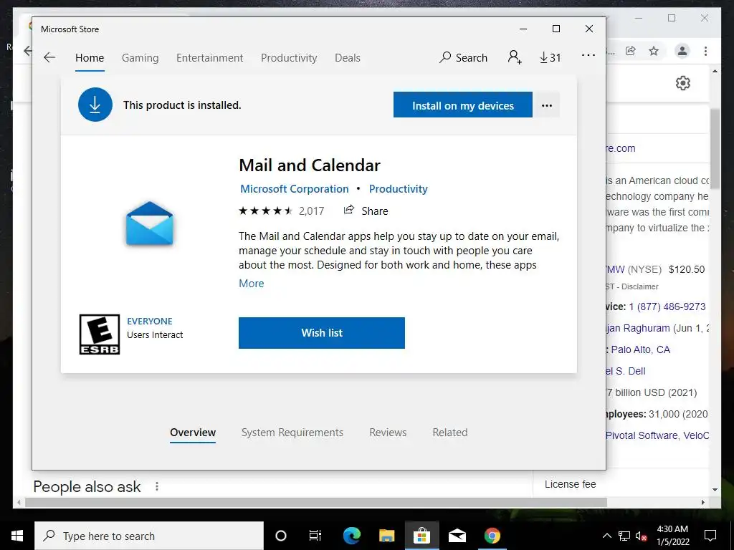Viewport: 734px width, 550px height.
Task: Click the Disclaimer link in Chrome
Action: [x=640, y=286]
